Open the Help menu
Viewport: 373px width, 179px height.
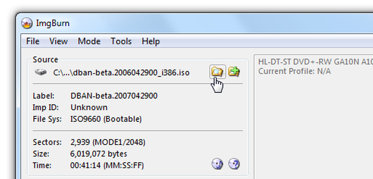point(151,41)
